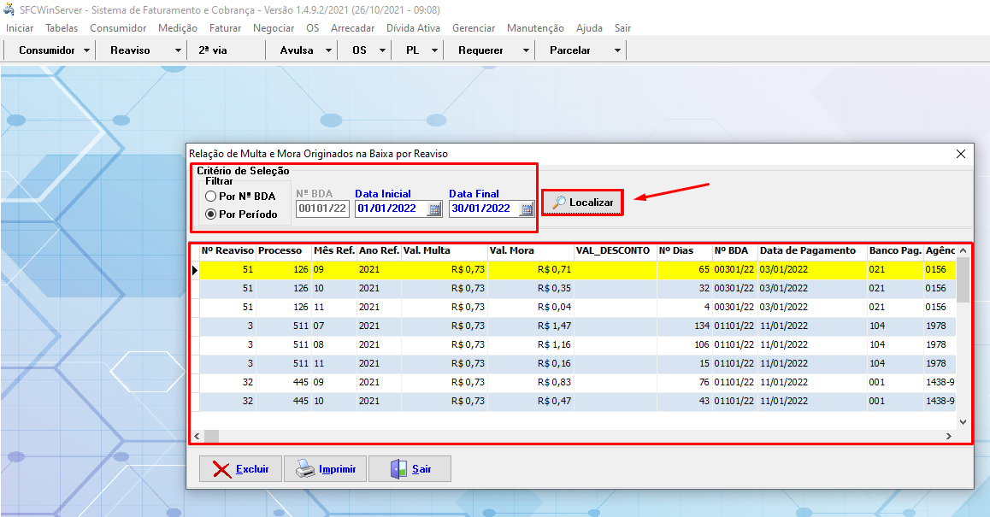Select the Por Período radio option
This screenshot has width=990, height=517.
[211, 214]
